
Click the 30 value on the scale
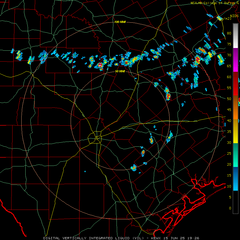click(229, 142)
